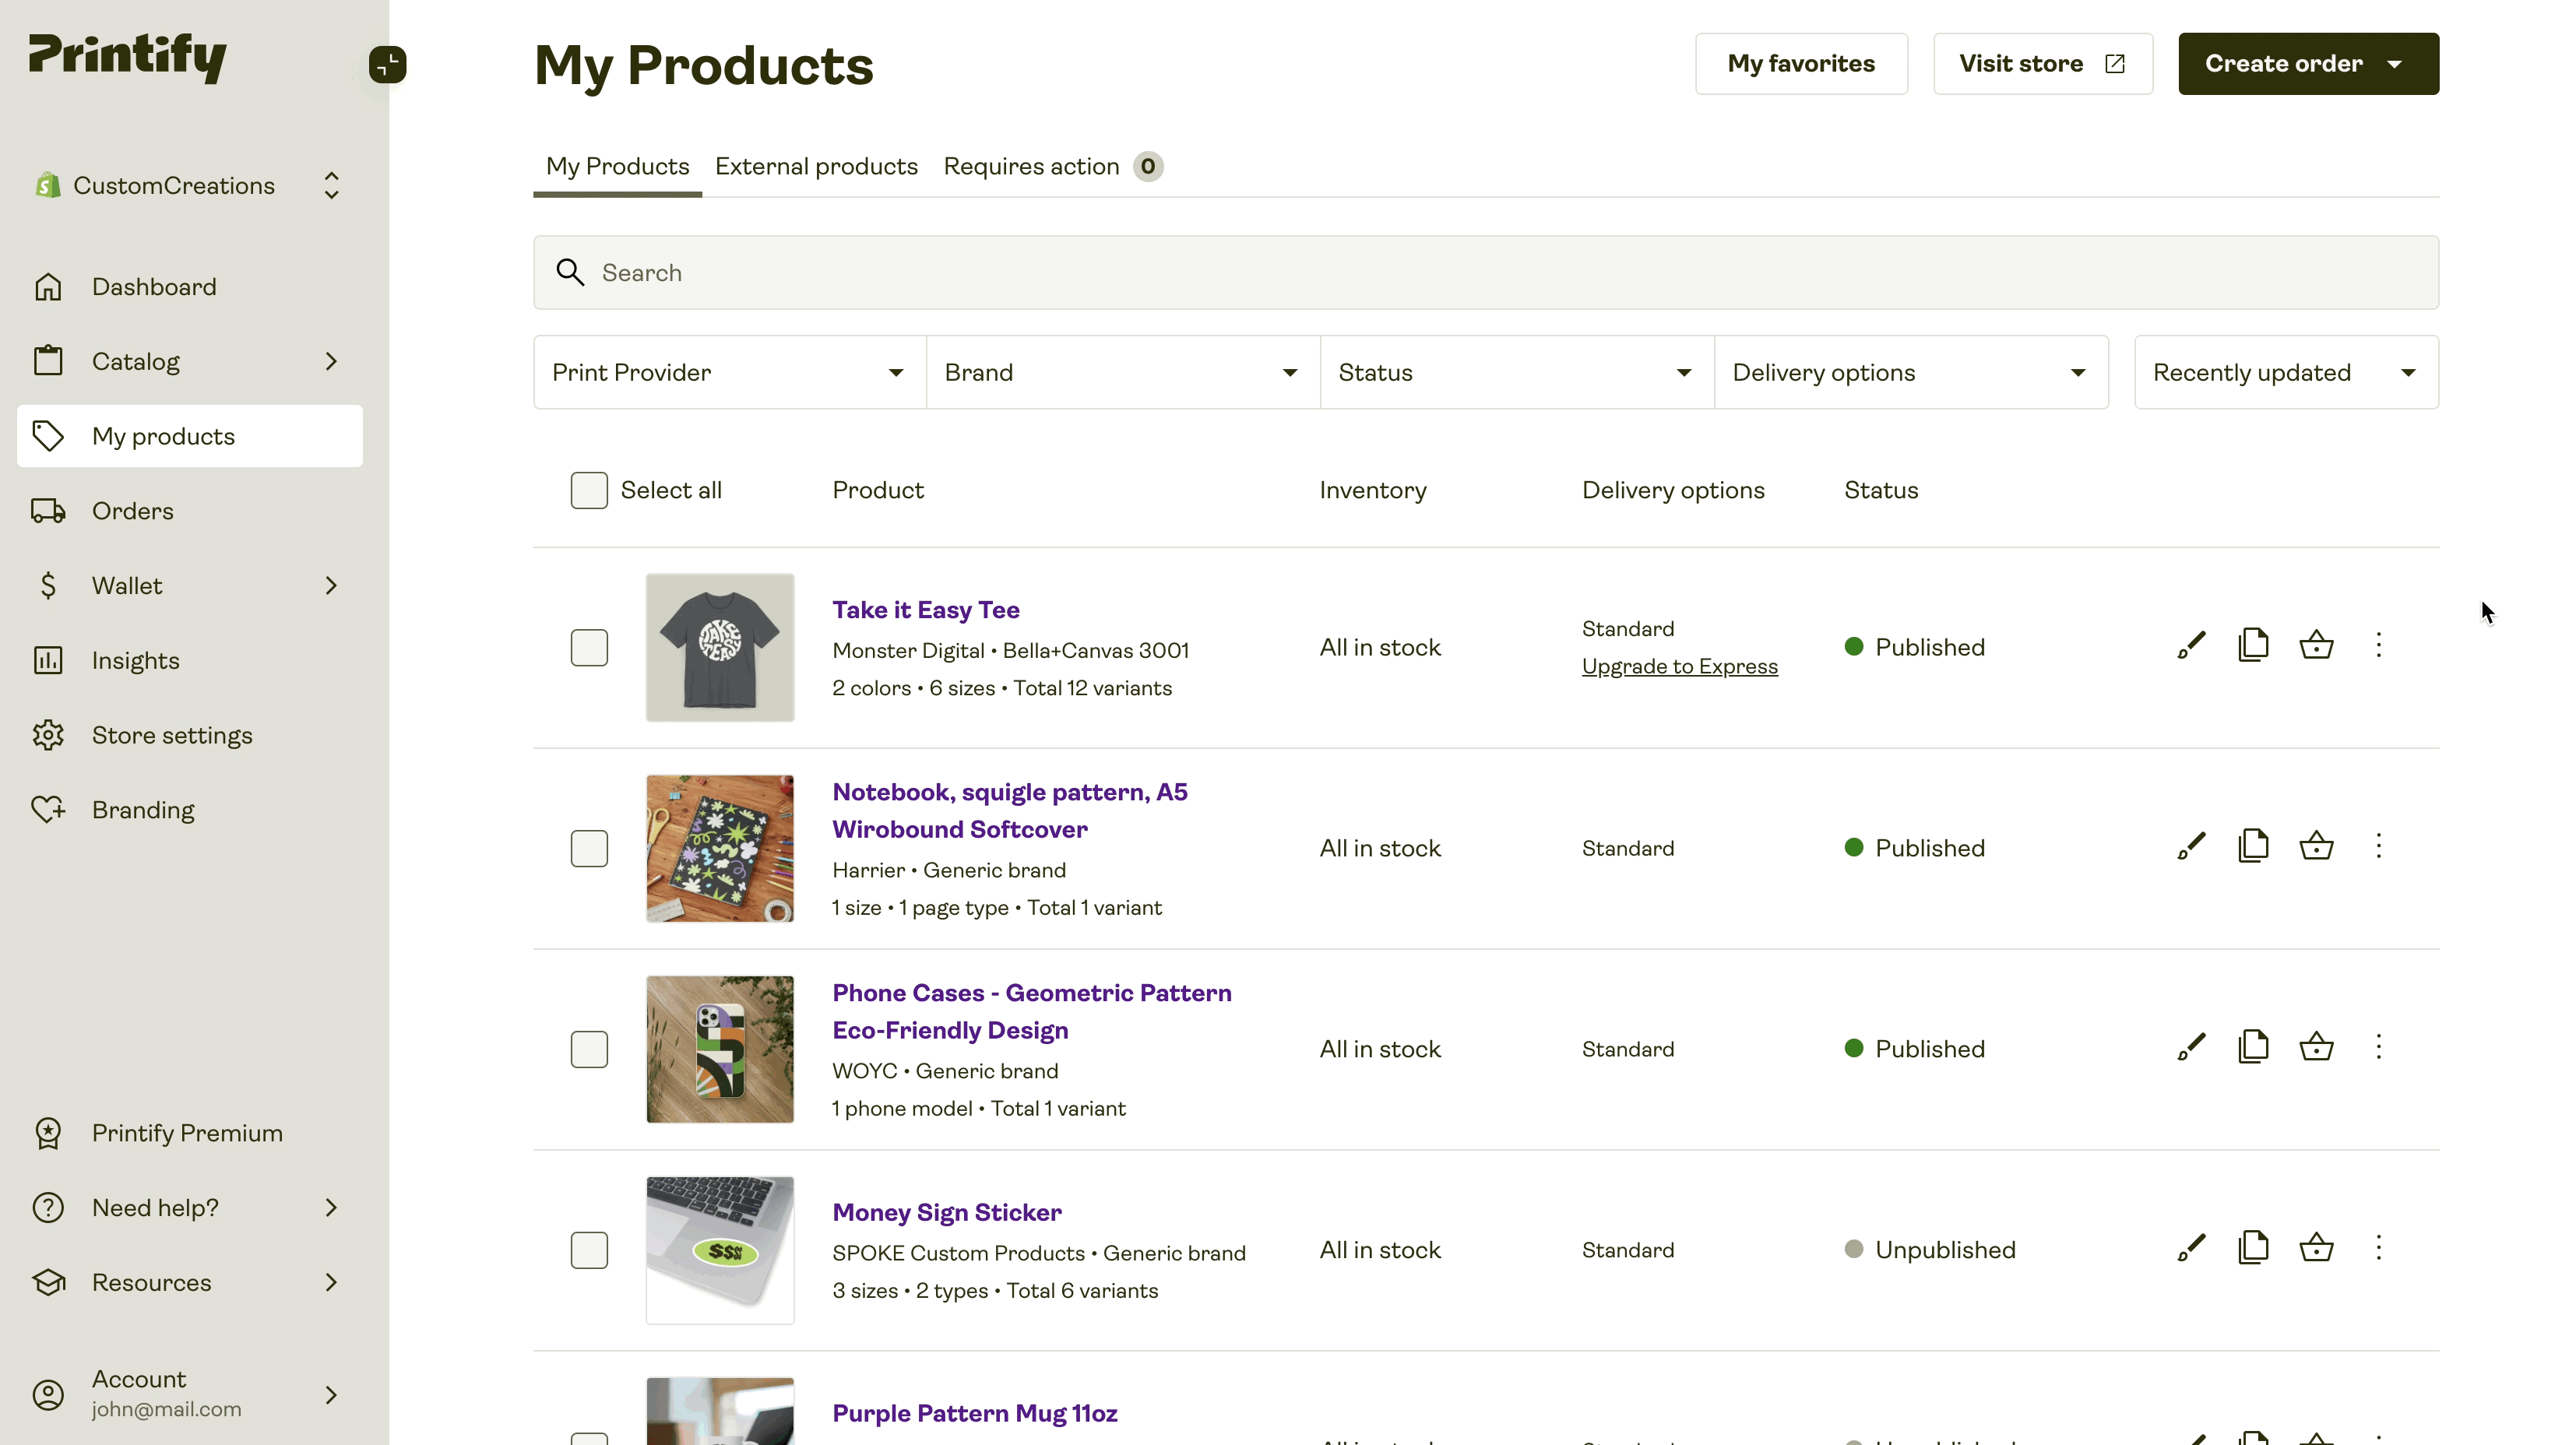The width and height of the screenshot is (2576, 1445).
Task: Check the Select all checkbox
Action: click(x=589, y=490)
